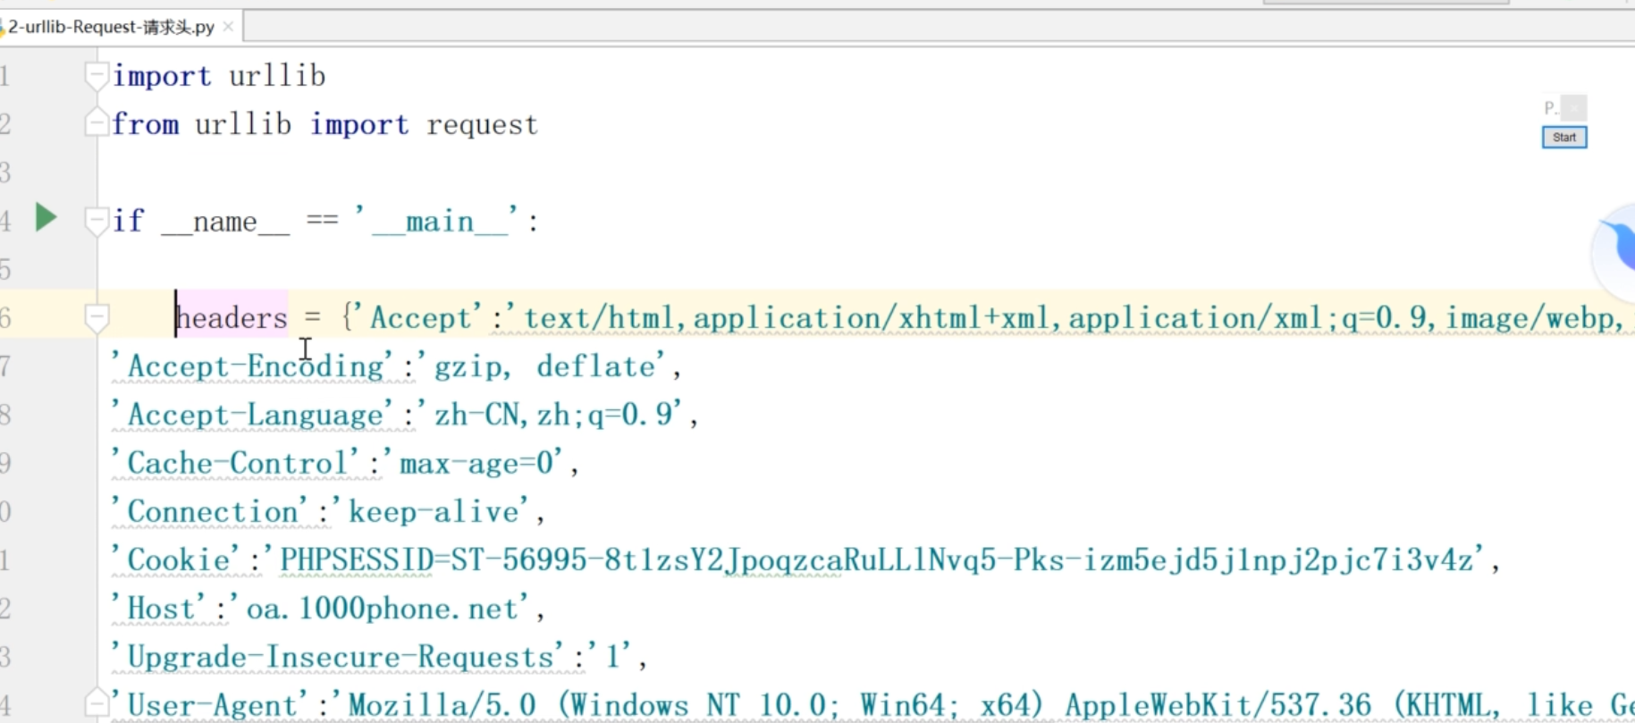
Task: Run the script with the green arrow
Action: point(46,217)
